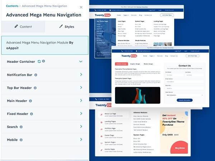Select the Motion Design tab in preview
Screen dimensions: 215x161
point(148,64)
